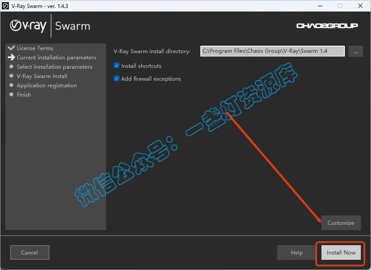Select the Current installation parameters step

pyautogui.click(x=57, y=58)
